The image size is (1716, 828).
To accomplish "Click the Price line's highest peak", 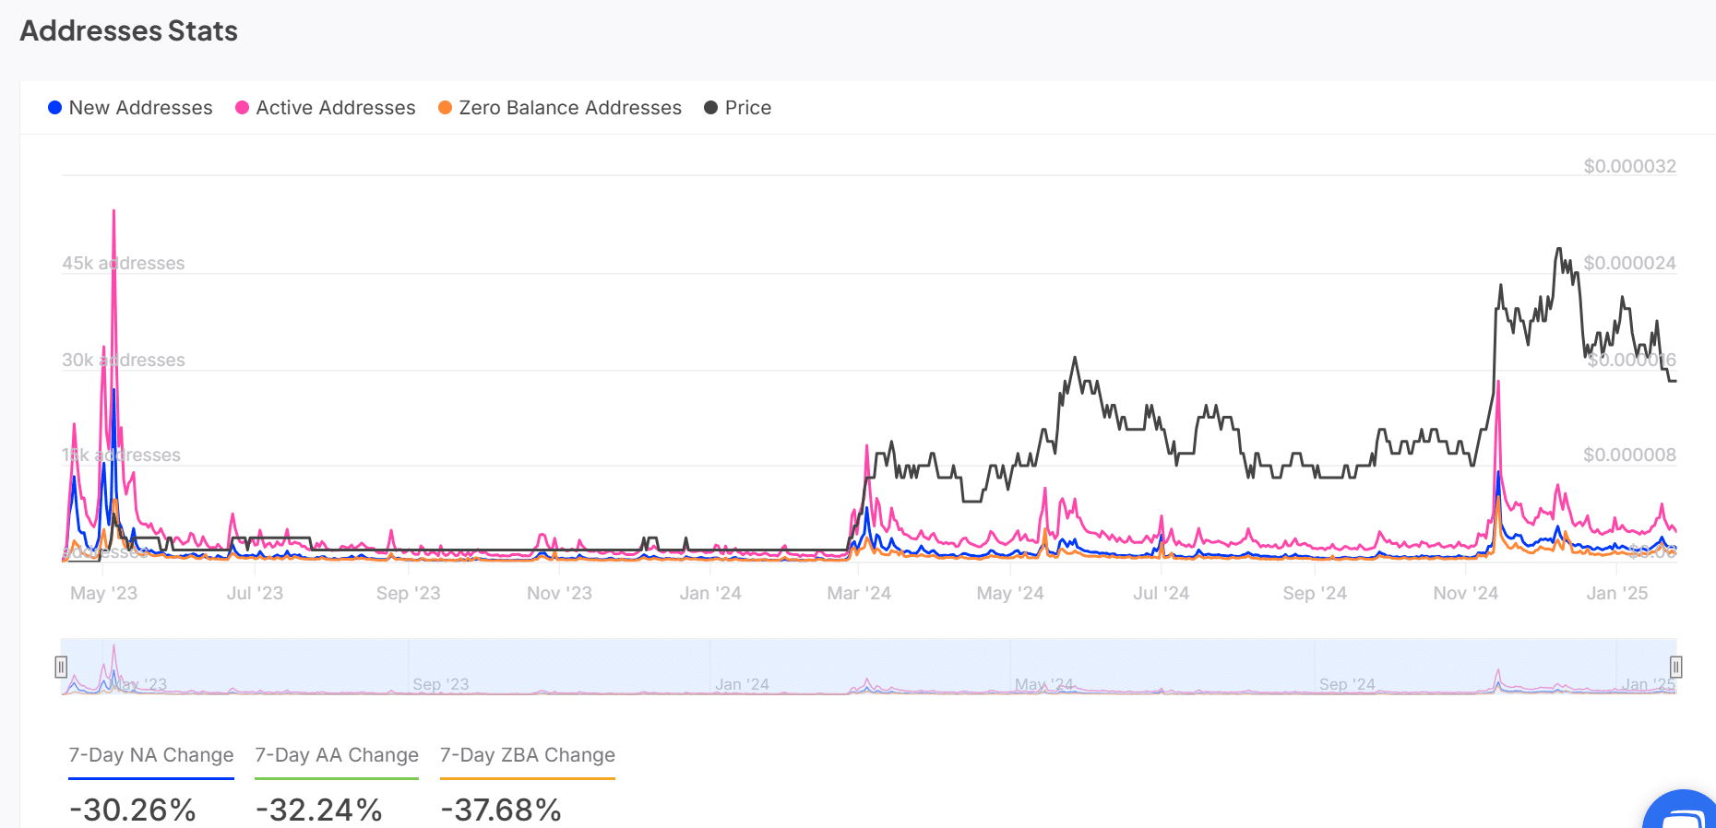I will coord(1558,249).
